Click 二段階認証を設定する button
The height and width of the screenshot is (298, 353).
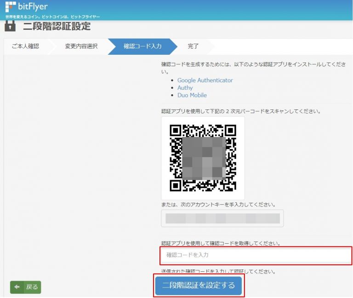199,286
